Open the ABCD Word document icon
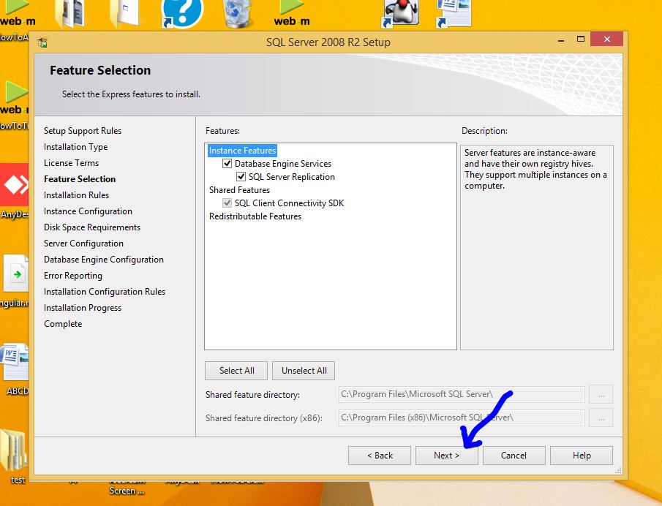Viewport: 662px width, 506px height. (16, 363)
